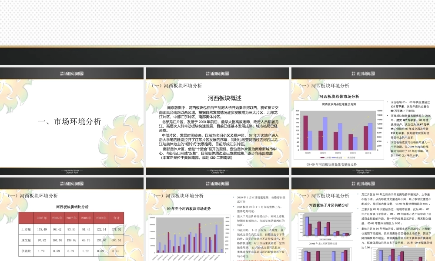Click the bar chart in the 总体市场分析 slide

click(339, 130)
